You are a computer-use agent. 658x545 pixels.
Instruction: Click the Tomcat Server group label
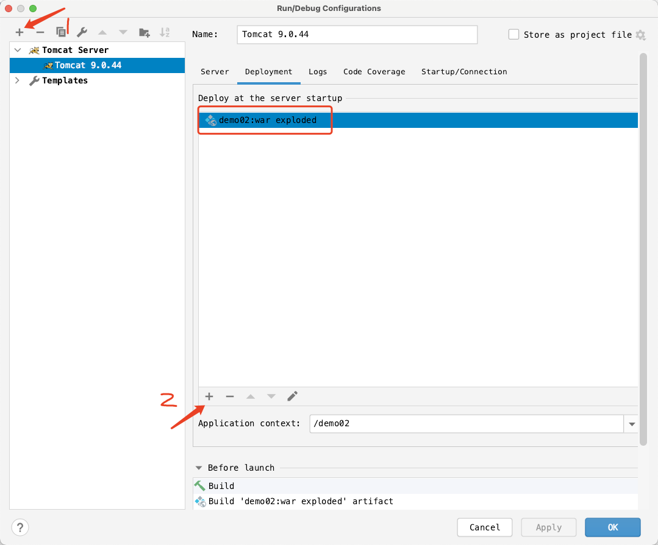click(76, 51)
